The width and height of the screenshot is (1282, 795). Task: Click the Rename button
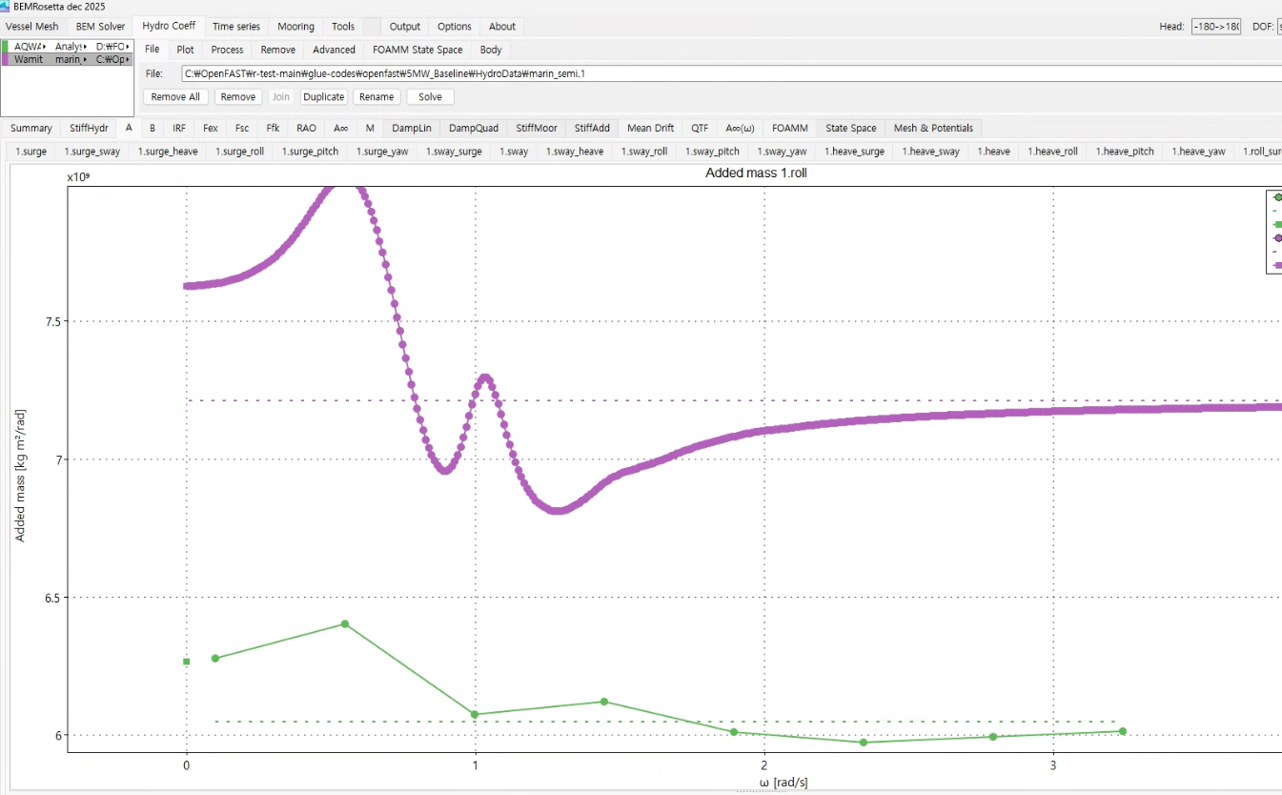376,96
